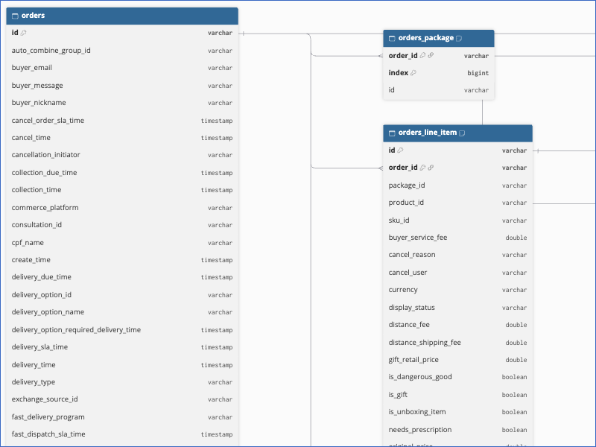
Task: Select the delivery_option_required_delivery_time row
Action: (x=122, y=330)
